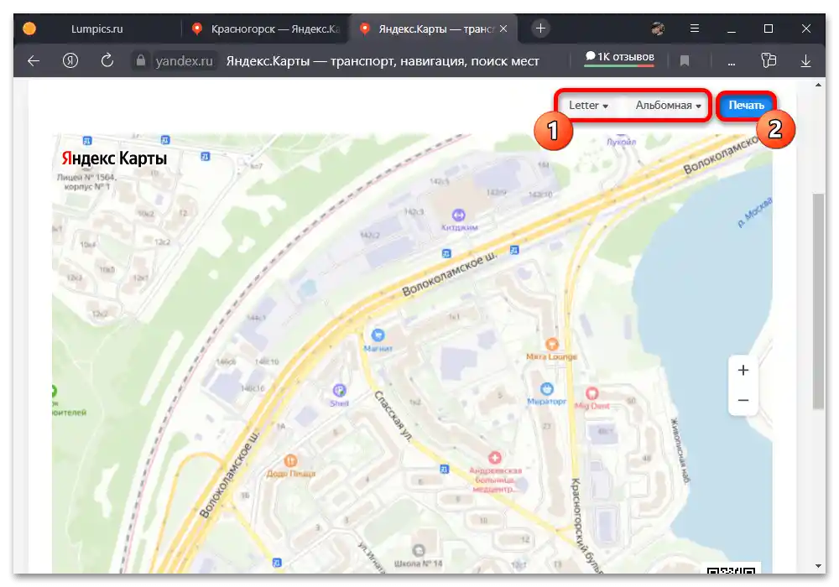Click the Магнит store marker on the map

[378, 335]
